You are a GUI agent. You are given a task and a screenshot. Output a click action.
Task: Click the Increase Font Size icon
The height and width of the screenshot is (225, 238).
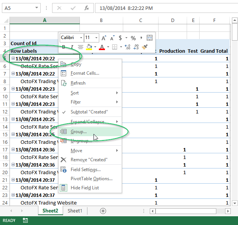pyautogui.click(x=104, y=38)
